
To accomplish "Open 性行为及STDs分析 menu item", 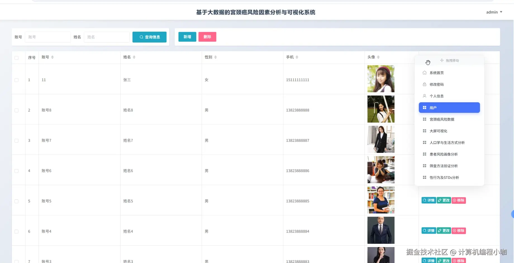I will point(449,177).
